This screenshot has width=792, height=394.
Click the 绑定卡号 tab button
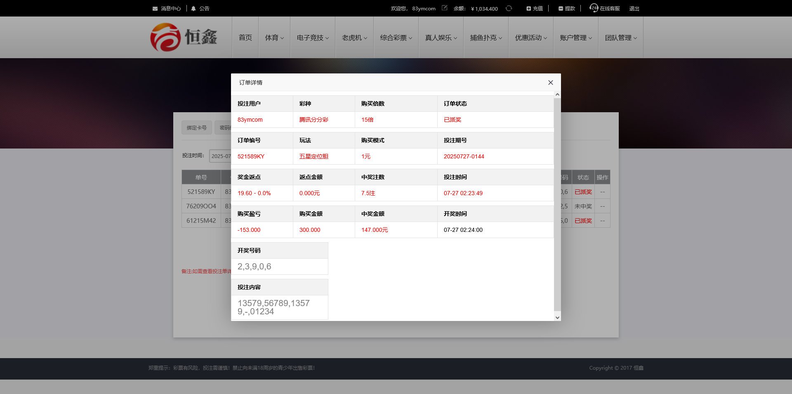(x=197, y=127)
